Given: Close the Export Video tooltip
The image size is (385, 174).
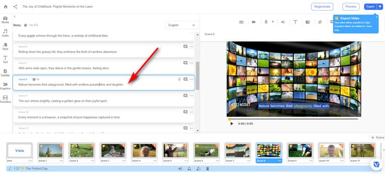Looking at the screenshot, I should (377, 17).
